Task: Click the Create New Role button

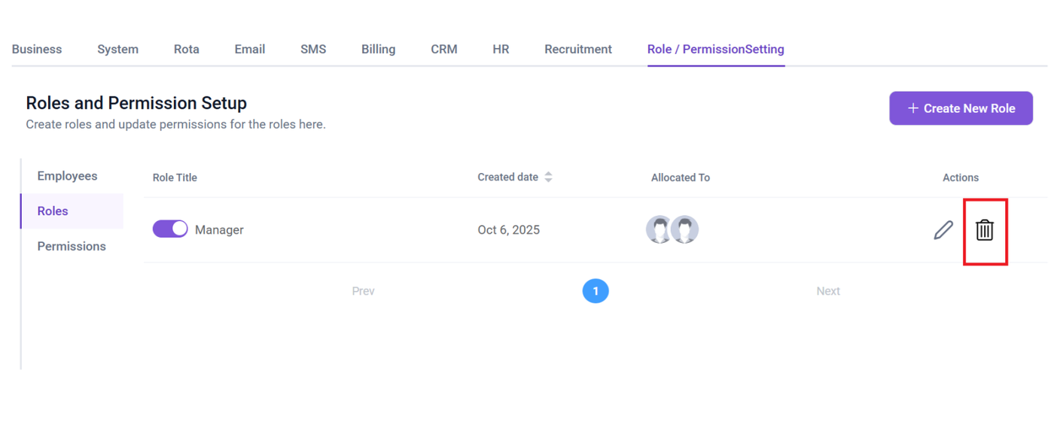Action: (961, 108)
